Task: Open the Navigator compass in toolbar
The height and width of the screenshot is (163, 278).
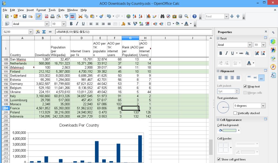Action: click(168, 16)
